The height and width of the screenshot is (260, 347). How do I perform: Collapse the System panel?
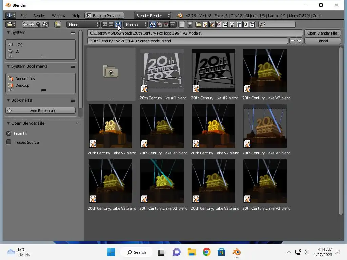point(8,32)
